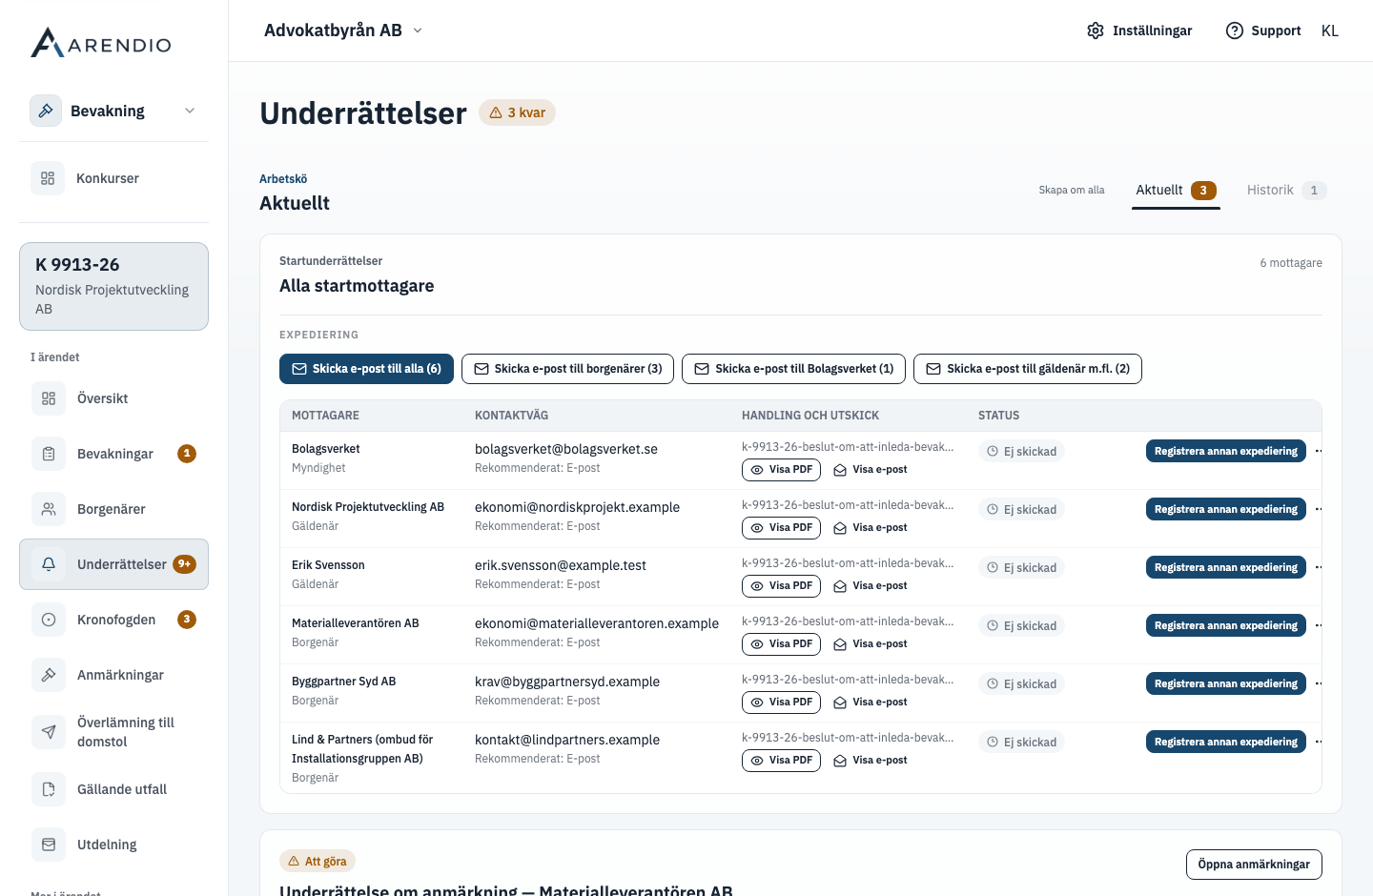Register other dispatch for Erik Svensson
This screenshot has width=1373, height=896.
1225,567
